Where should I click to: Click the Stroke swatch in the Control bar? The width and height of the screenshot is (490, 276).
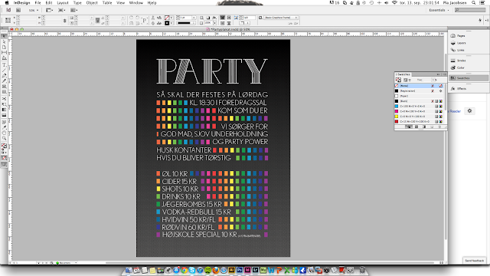coord(167,23)
